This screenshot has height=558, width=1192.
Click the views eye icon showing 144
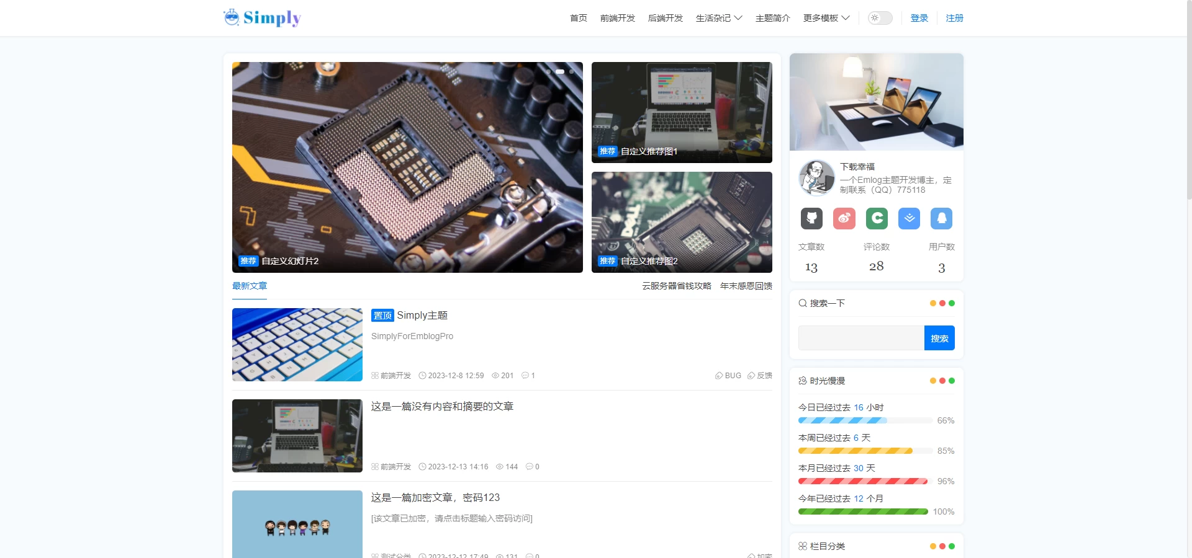(500, 467)
